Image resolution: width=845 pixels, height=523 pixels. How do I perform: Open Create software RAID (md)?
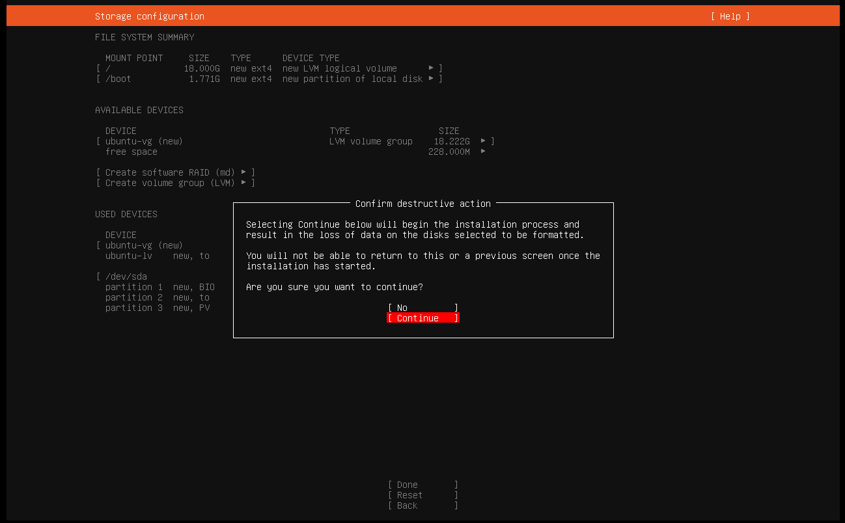tap(175, 172)
